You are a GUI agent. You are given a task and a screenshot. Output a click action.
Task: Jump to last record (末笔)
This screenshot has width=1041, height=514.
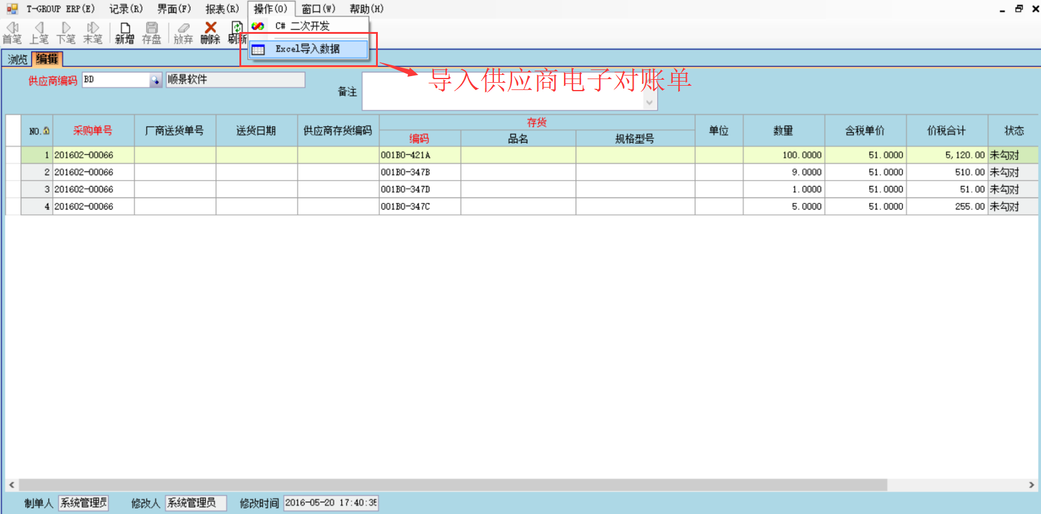92,33
